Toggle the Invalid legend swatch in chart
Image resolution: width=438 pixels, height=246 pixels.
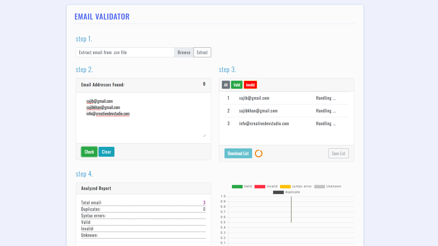pyautogui.click(x=260, y=186)
